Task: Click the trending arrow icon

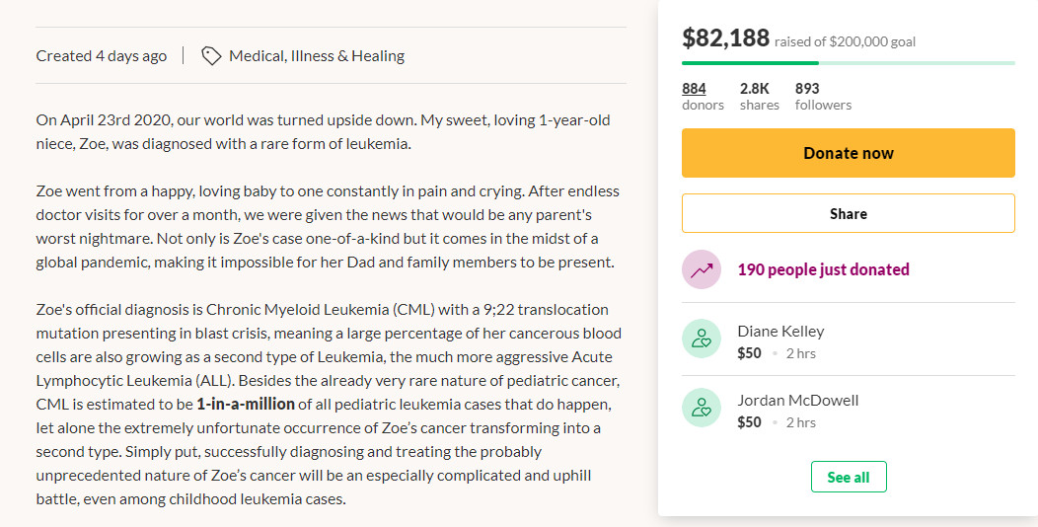Action: coord(702,270)
